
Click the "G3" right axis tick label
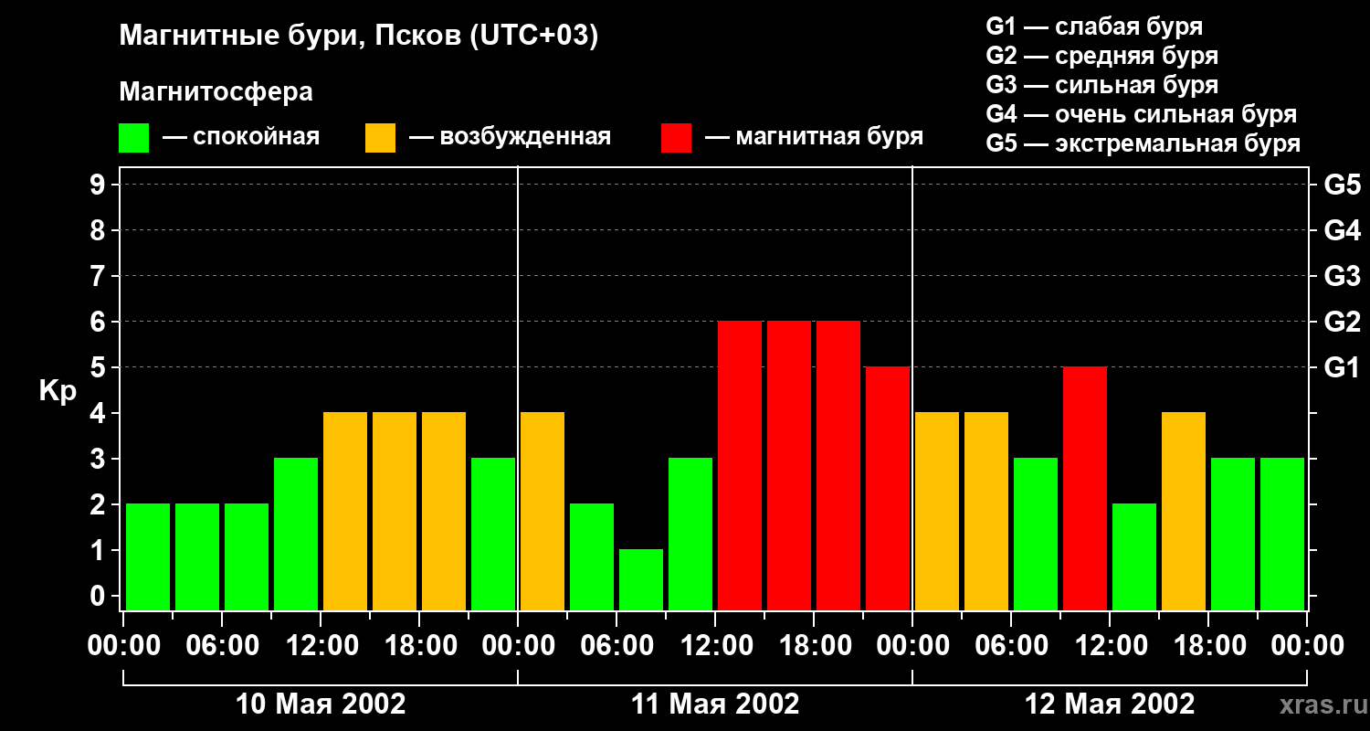1342,276
